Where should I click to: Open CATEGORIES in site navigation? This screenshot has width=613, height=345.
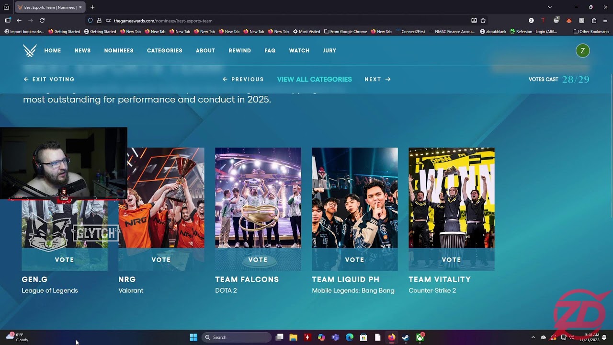click(164, 50)
